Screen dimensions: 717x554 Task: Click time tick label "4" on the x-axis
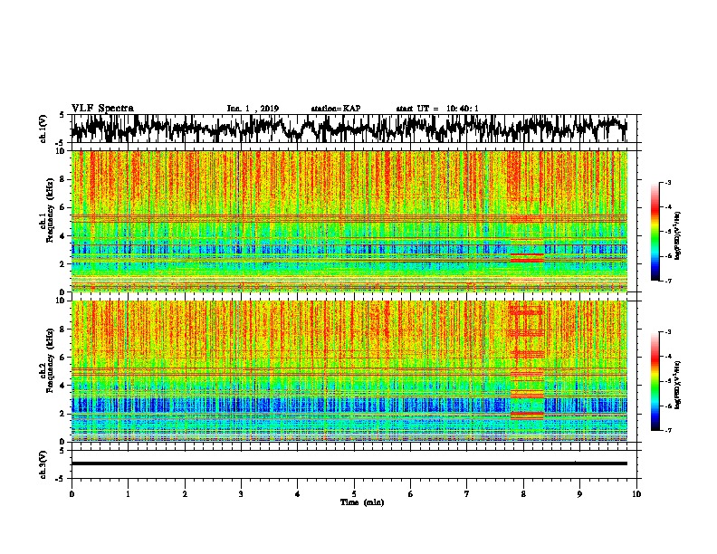(x=298, y=494)
